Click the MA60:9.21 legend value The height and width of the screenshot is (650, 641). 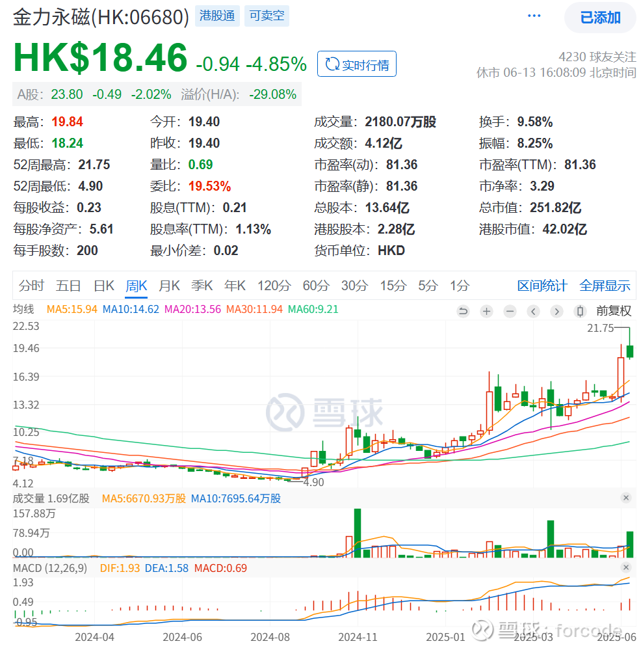(x=313, y=309)
